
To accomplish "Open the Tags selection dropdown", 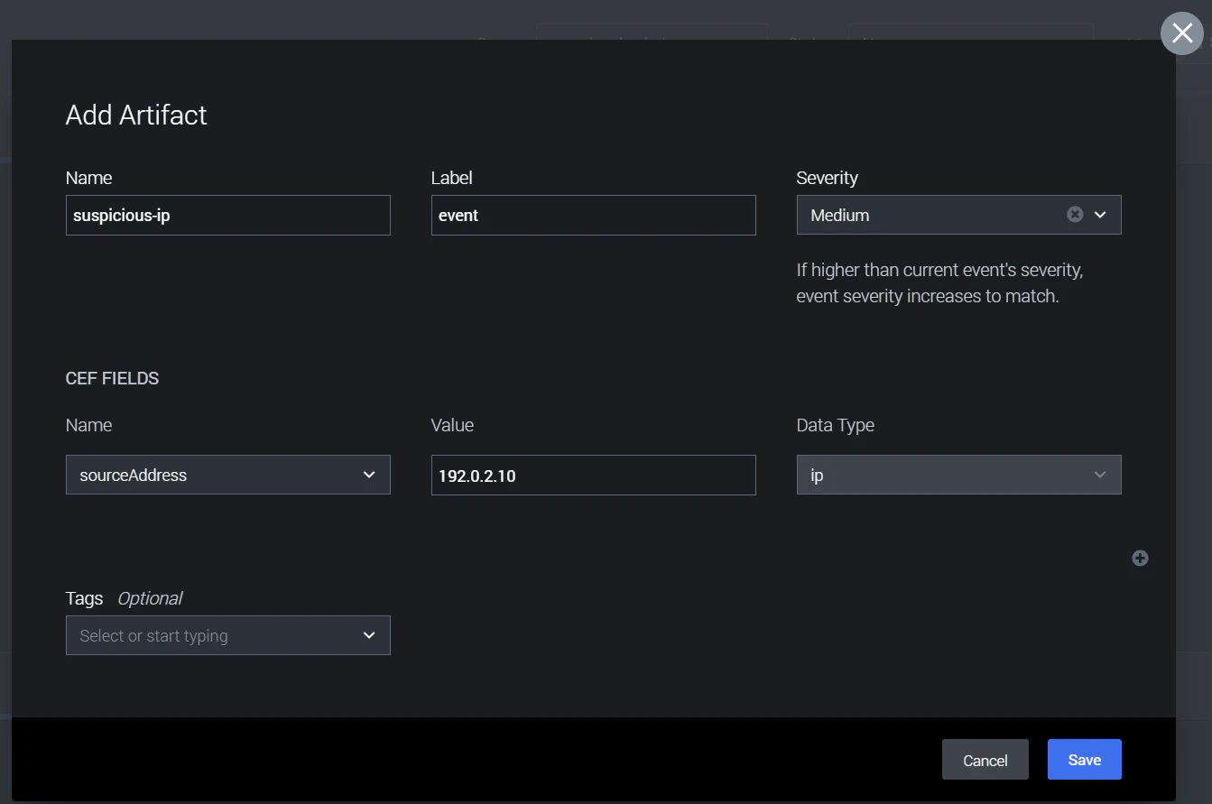I will click(x=228, y=635).
